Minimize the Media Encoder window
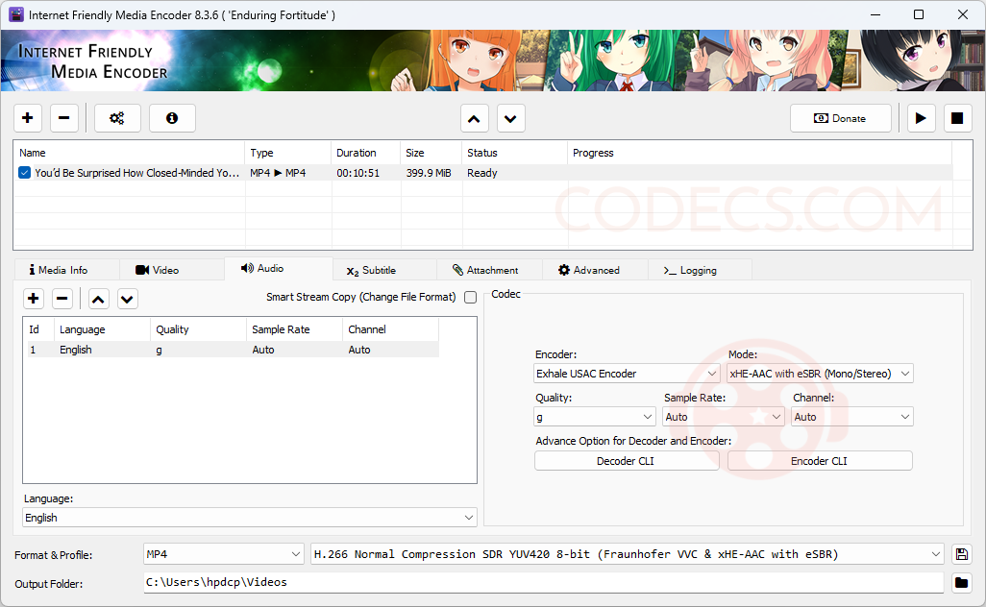This screenshot has height=607, width=986. point(875,14)
